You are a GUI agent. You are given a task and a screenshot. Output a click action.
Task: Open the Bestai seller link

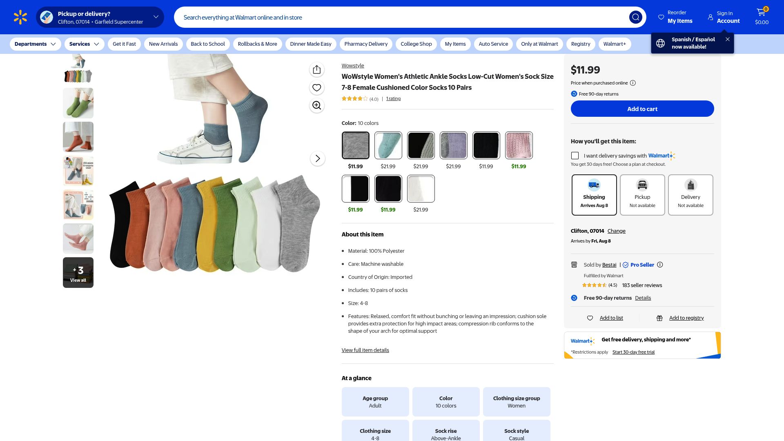[x=609, y=265]
